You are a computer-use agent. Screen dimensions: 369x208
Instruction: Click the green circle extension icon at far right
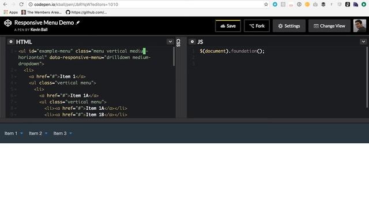[x=364, y=5]
